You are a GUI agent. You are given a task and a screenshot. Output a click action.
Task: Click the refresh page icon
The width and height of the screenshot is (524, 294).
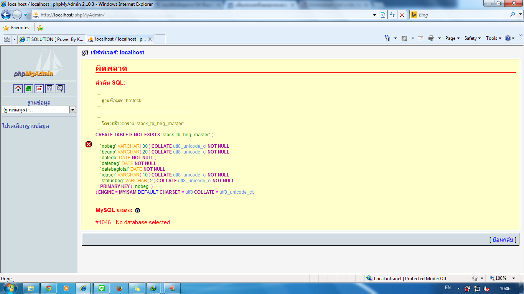392,15
